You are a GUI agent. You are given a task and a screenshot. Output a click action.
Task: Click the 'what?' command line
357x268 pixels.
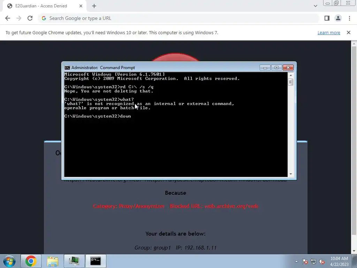[x=99, y=99]
